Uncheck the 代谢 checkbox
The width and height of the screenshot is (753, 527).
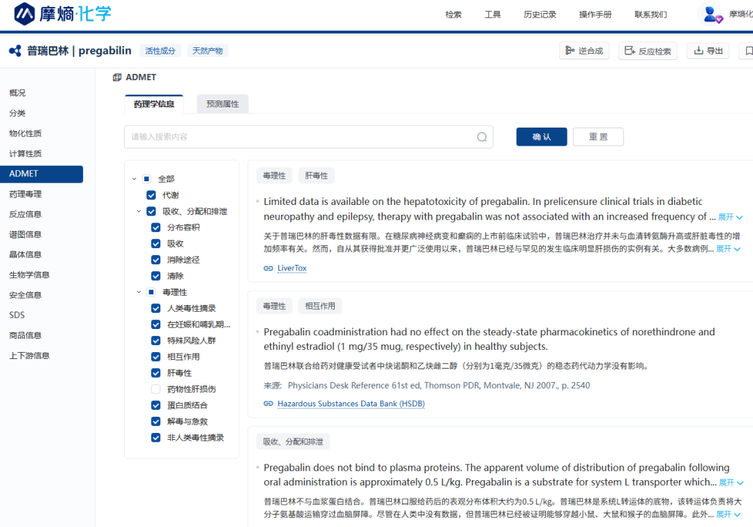[x=151, y=195]
